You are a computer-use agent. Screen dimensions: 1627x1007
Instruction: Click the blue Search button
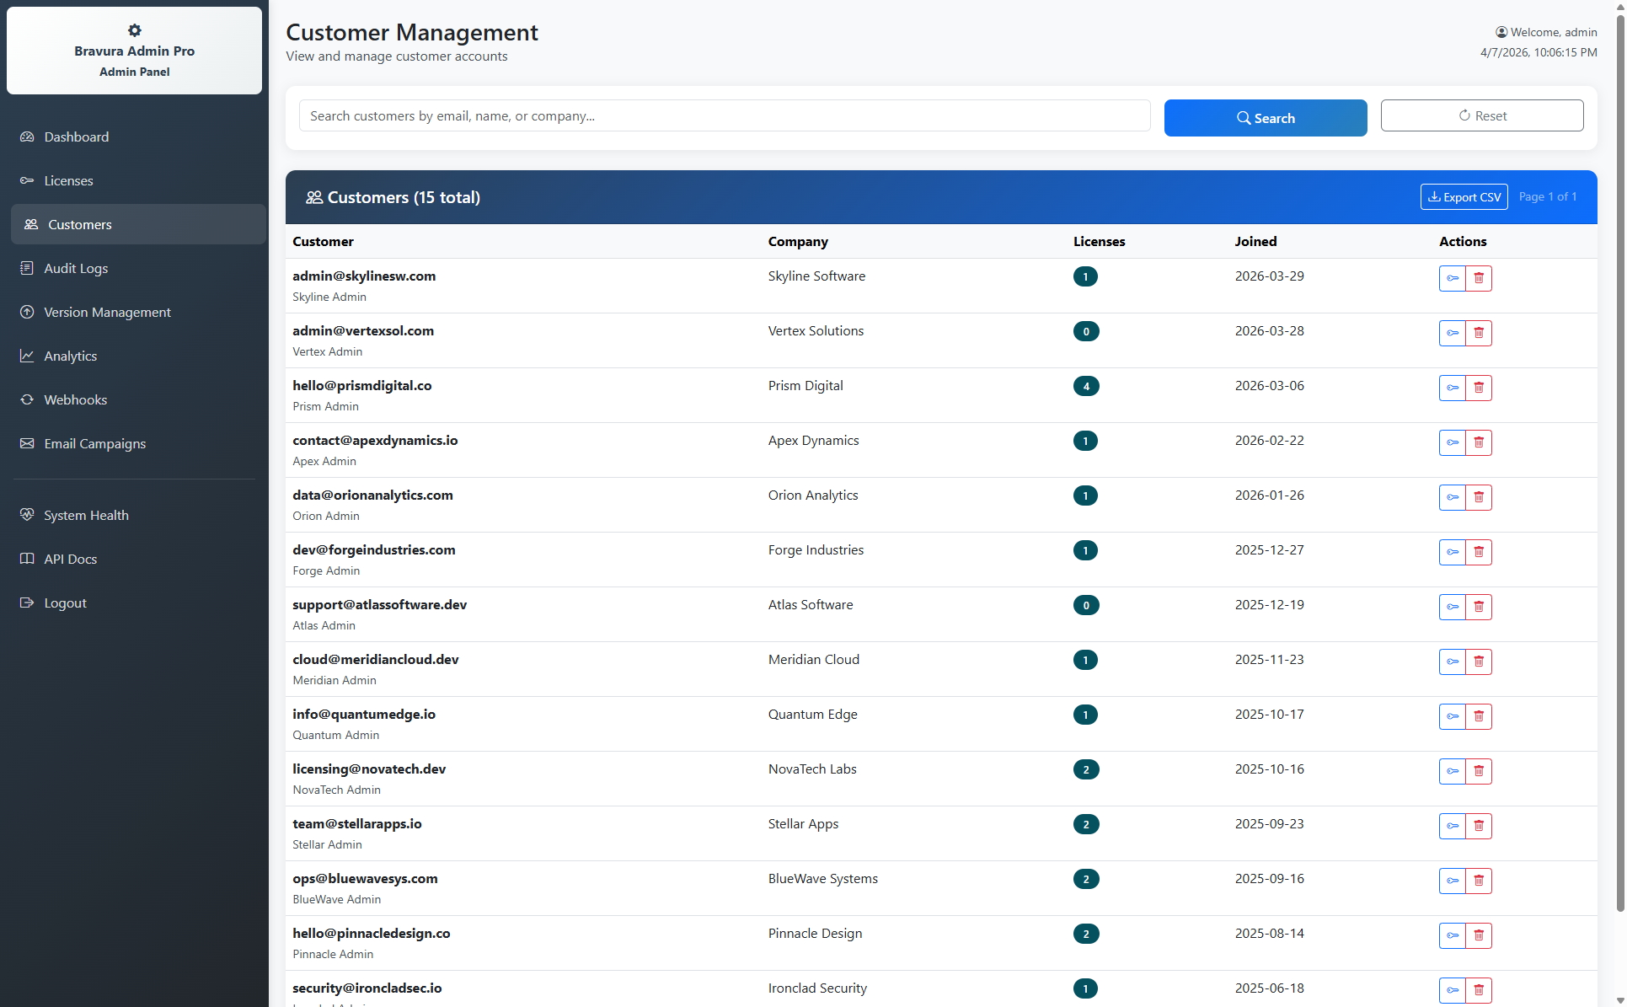pos(1266,118)
